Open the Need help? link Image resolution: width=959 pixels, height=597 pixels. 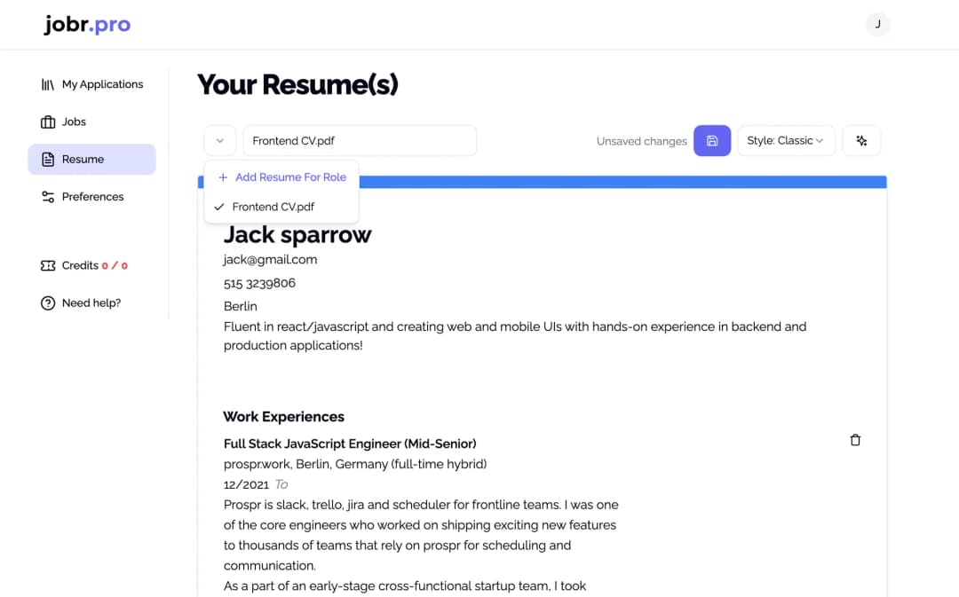pos(91,302)
